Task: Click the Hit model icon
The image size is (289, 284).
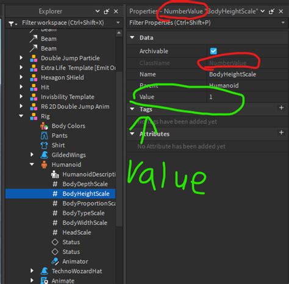Action: click(x=34, y=87)
